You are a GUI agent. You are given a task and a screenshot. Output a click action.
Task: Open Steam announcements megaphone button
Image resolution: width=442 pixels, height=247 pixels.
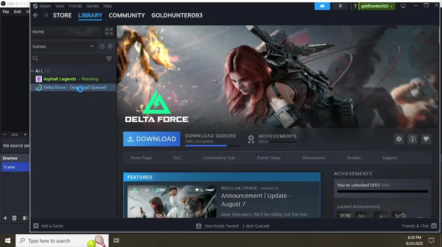(x=322, y=6)
